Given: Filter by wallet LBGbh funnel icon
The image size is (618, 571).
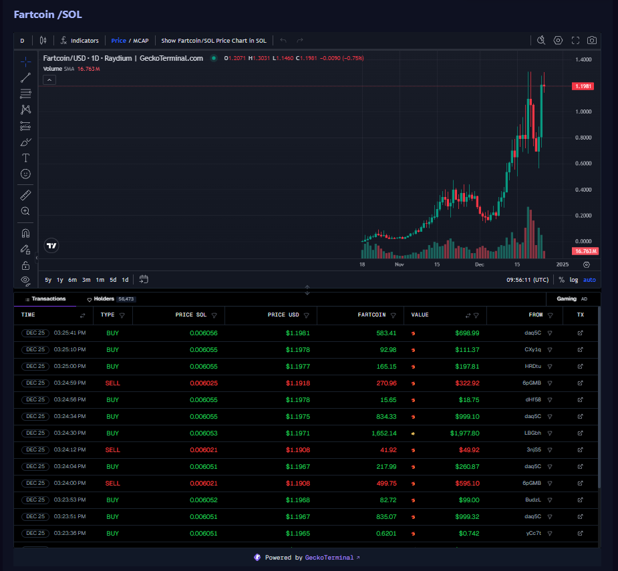Looking at the screenshot, I should (550, 433).
